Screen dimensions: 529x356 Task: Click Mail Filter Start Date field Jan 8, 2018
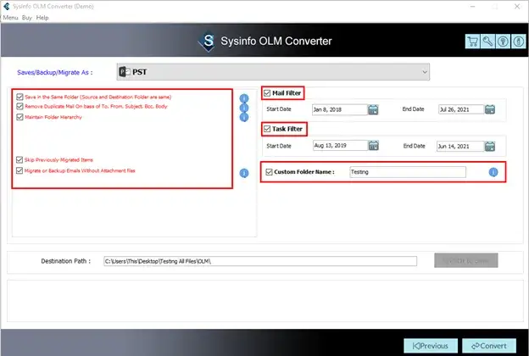[339, 109]
